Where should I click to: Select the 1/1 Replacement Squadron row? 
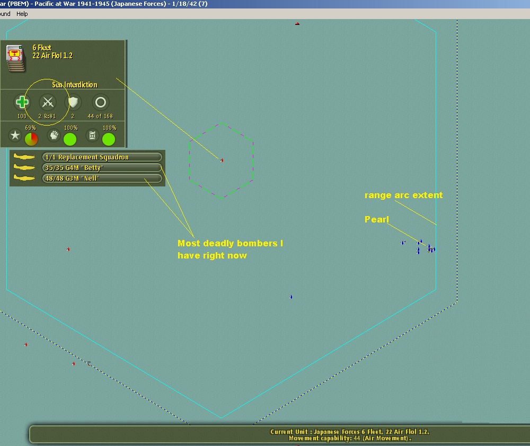[102, 157]
